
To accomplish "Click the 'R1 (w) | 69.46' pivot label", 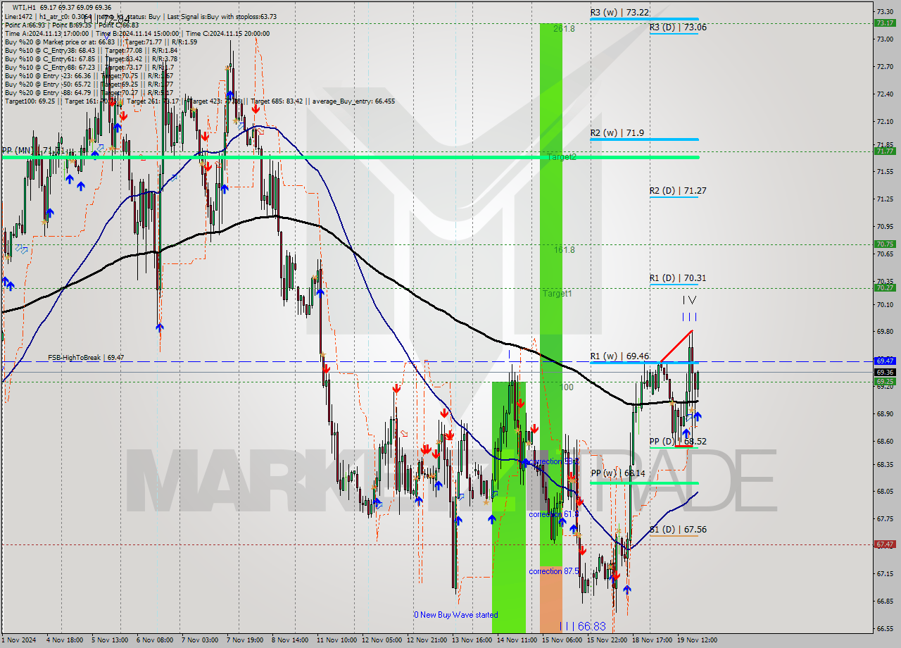I will (x=619, y=356).
